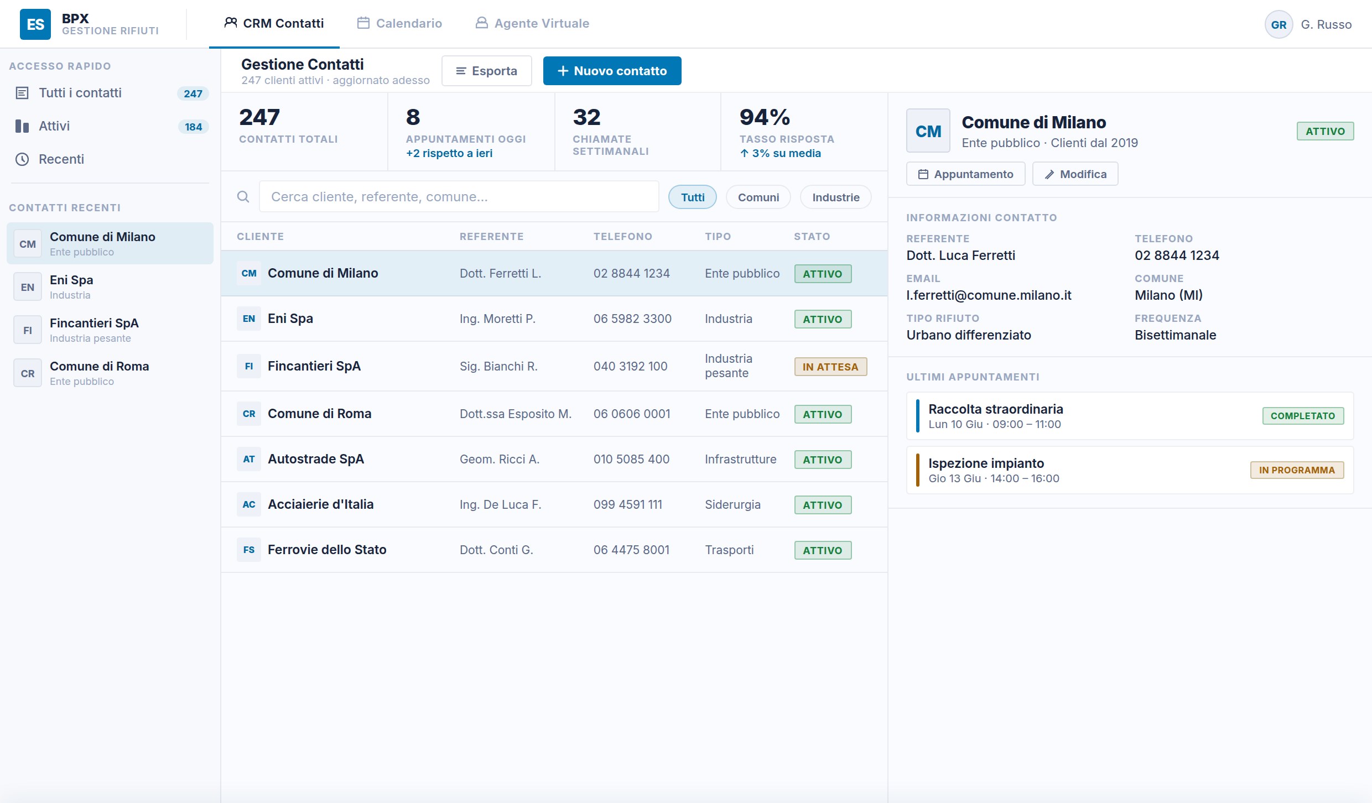Viewport: 1372px width, 803px height.
Task: Click the Appuntamento button
Action: [966, 174]
